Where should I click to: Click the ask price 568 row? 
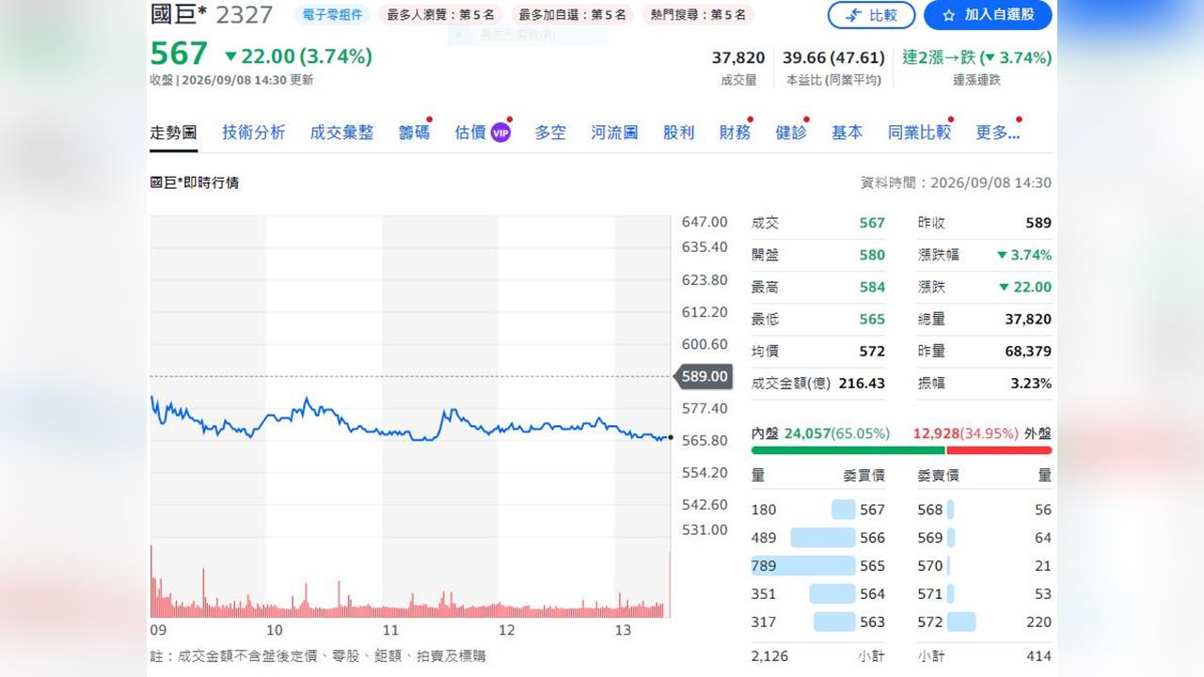(985, 510)
